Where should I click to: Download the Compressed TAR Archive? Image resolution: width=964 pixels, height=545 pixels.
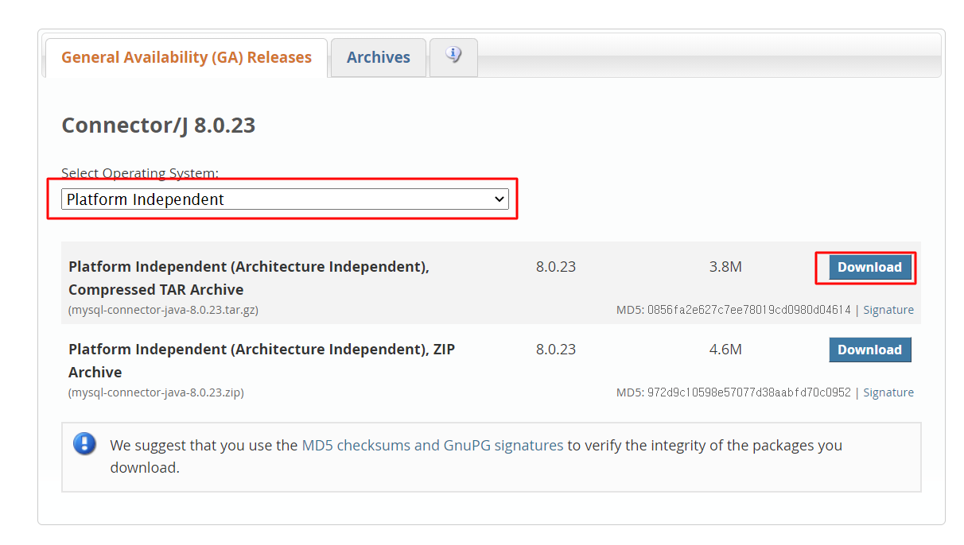point(870,267)
